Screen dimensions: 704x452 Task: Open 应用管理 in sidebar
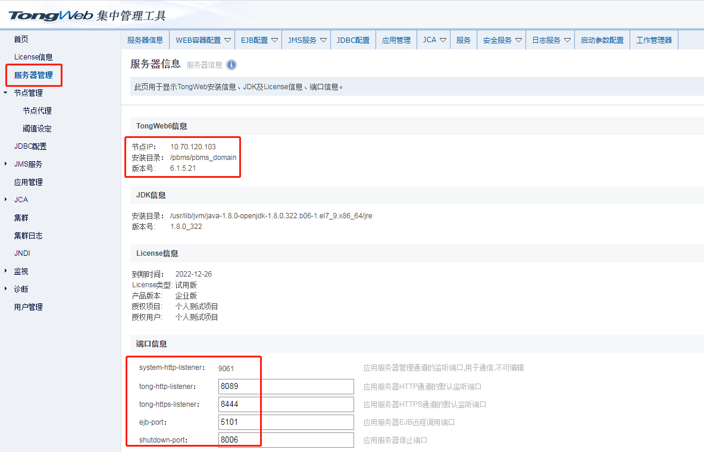click(29, 182)
